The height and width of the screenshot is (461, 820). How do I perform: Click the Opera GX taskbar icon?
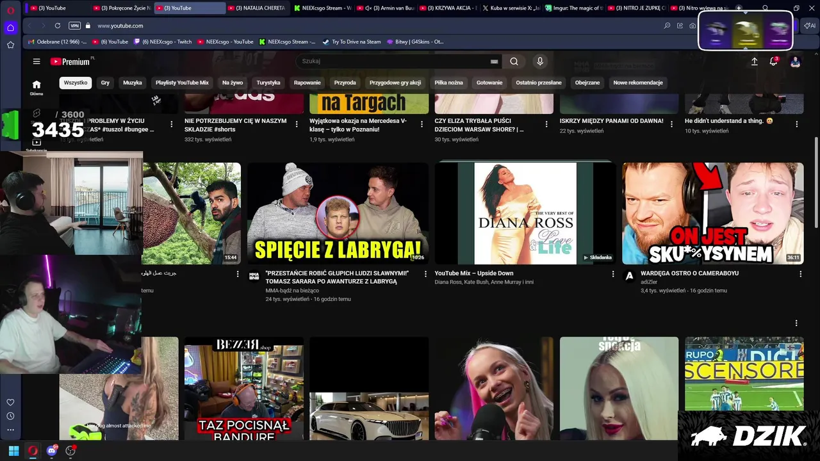tap(33, 451)
